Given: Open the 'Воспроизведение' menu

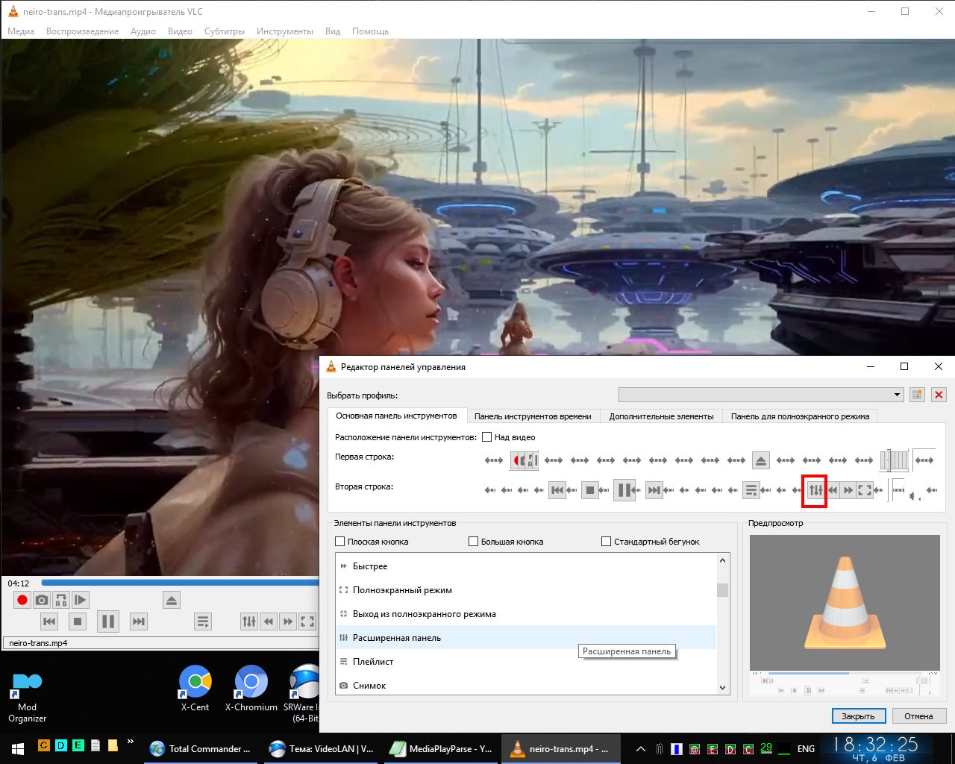Looking at the screenshot, I should 82,31.
